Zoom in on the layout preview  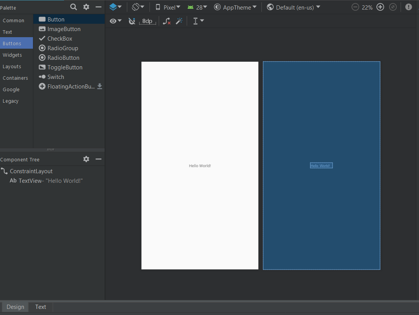coord(380,7)
